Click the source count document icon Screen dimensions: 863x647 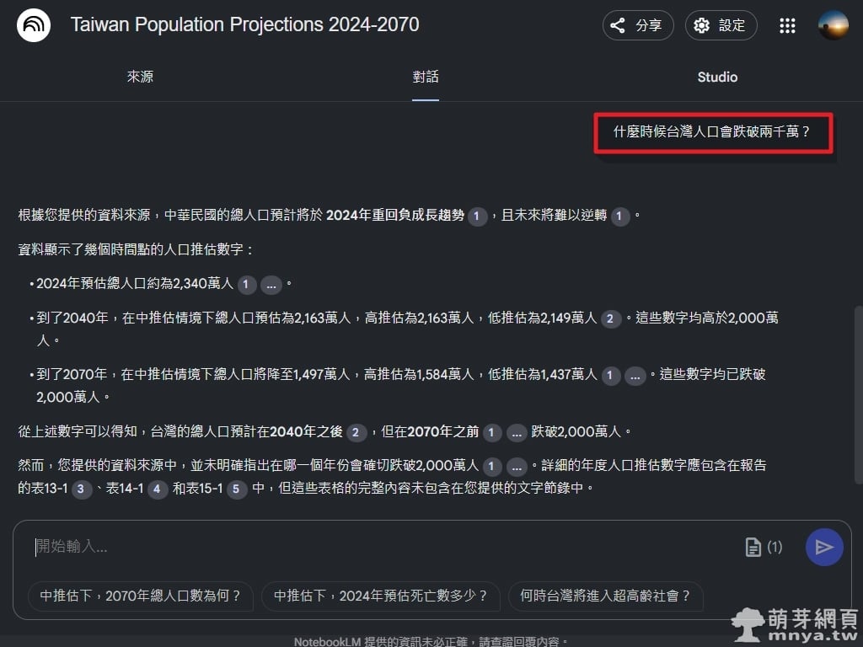click(x=753, y=548)
